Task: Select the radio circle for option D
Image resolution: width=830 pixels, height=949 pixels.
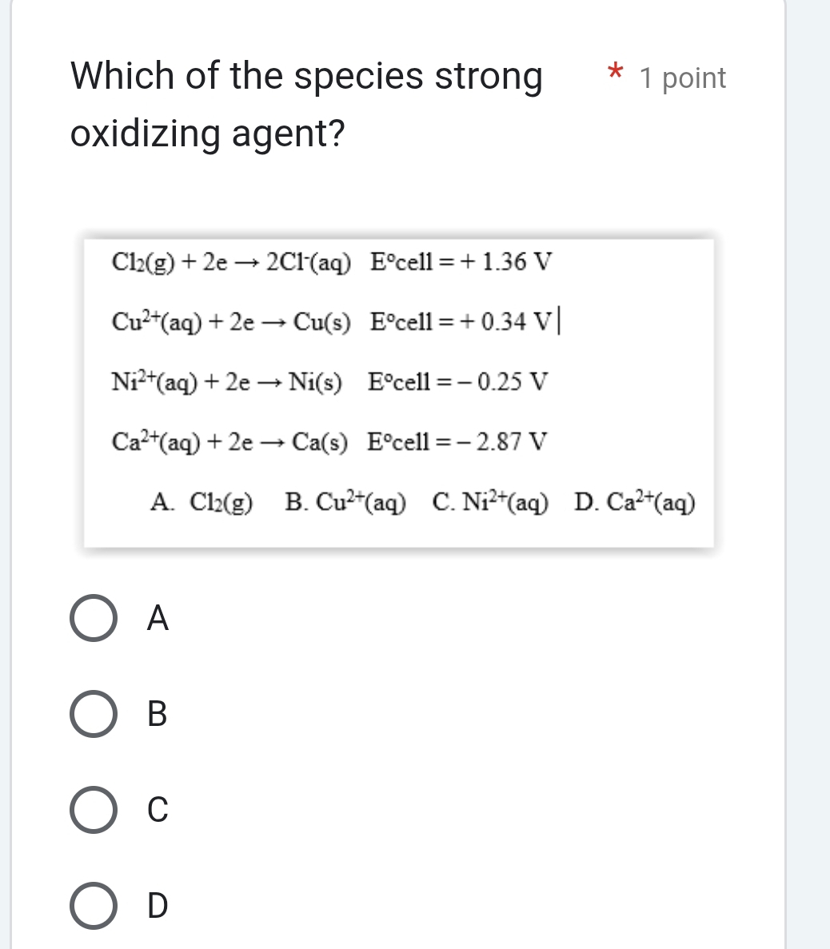Action: pos(94,905)
